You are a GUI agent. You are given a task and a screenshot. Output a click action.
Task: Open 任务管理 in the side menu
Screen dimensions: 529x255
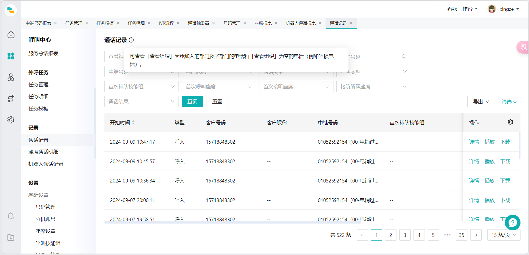(x=38, y=84)
